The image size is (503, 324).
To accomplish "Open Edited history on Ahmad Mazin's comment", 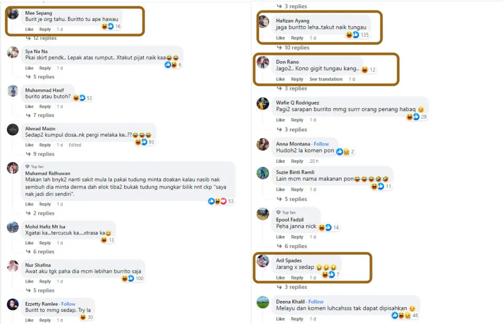I will [75, 145].
